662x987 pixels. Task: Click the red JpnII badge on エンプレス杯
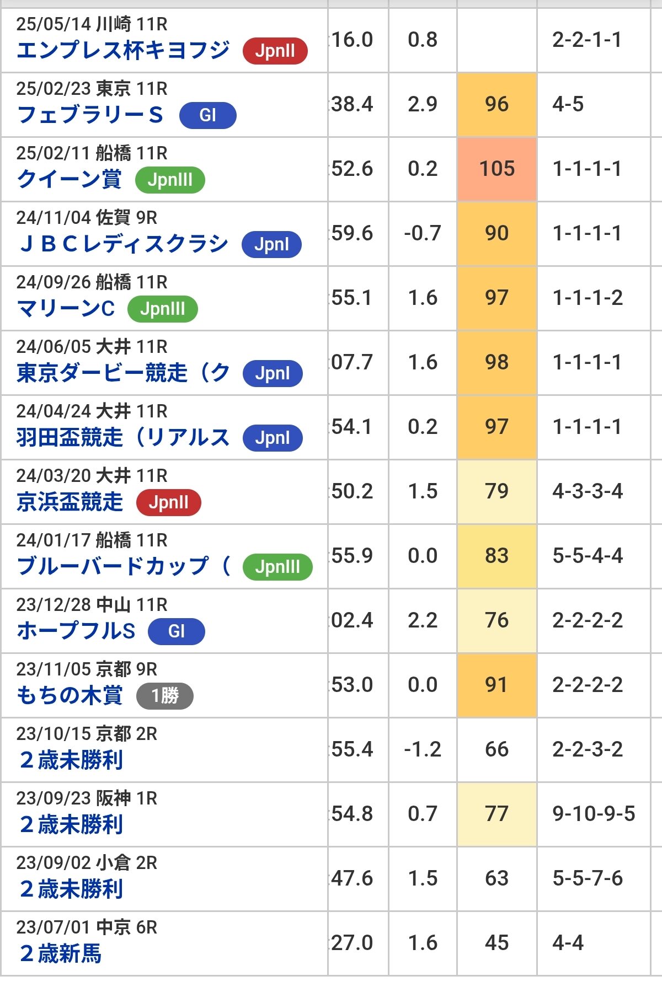tap(275, 51)
